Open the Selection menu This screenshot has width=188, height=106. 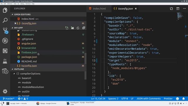tap(10, 4)
